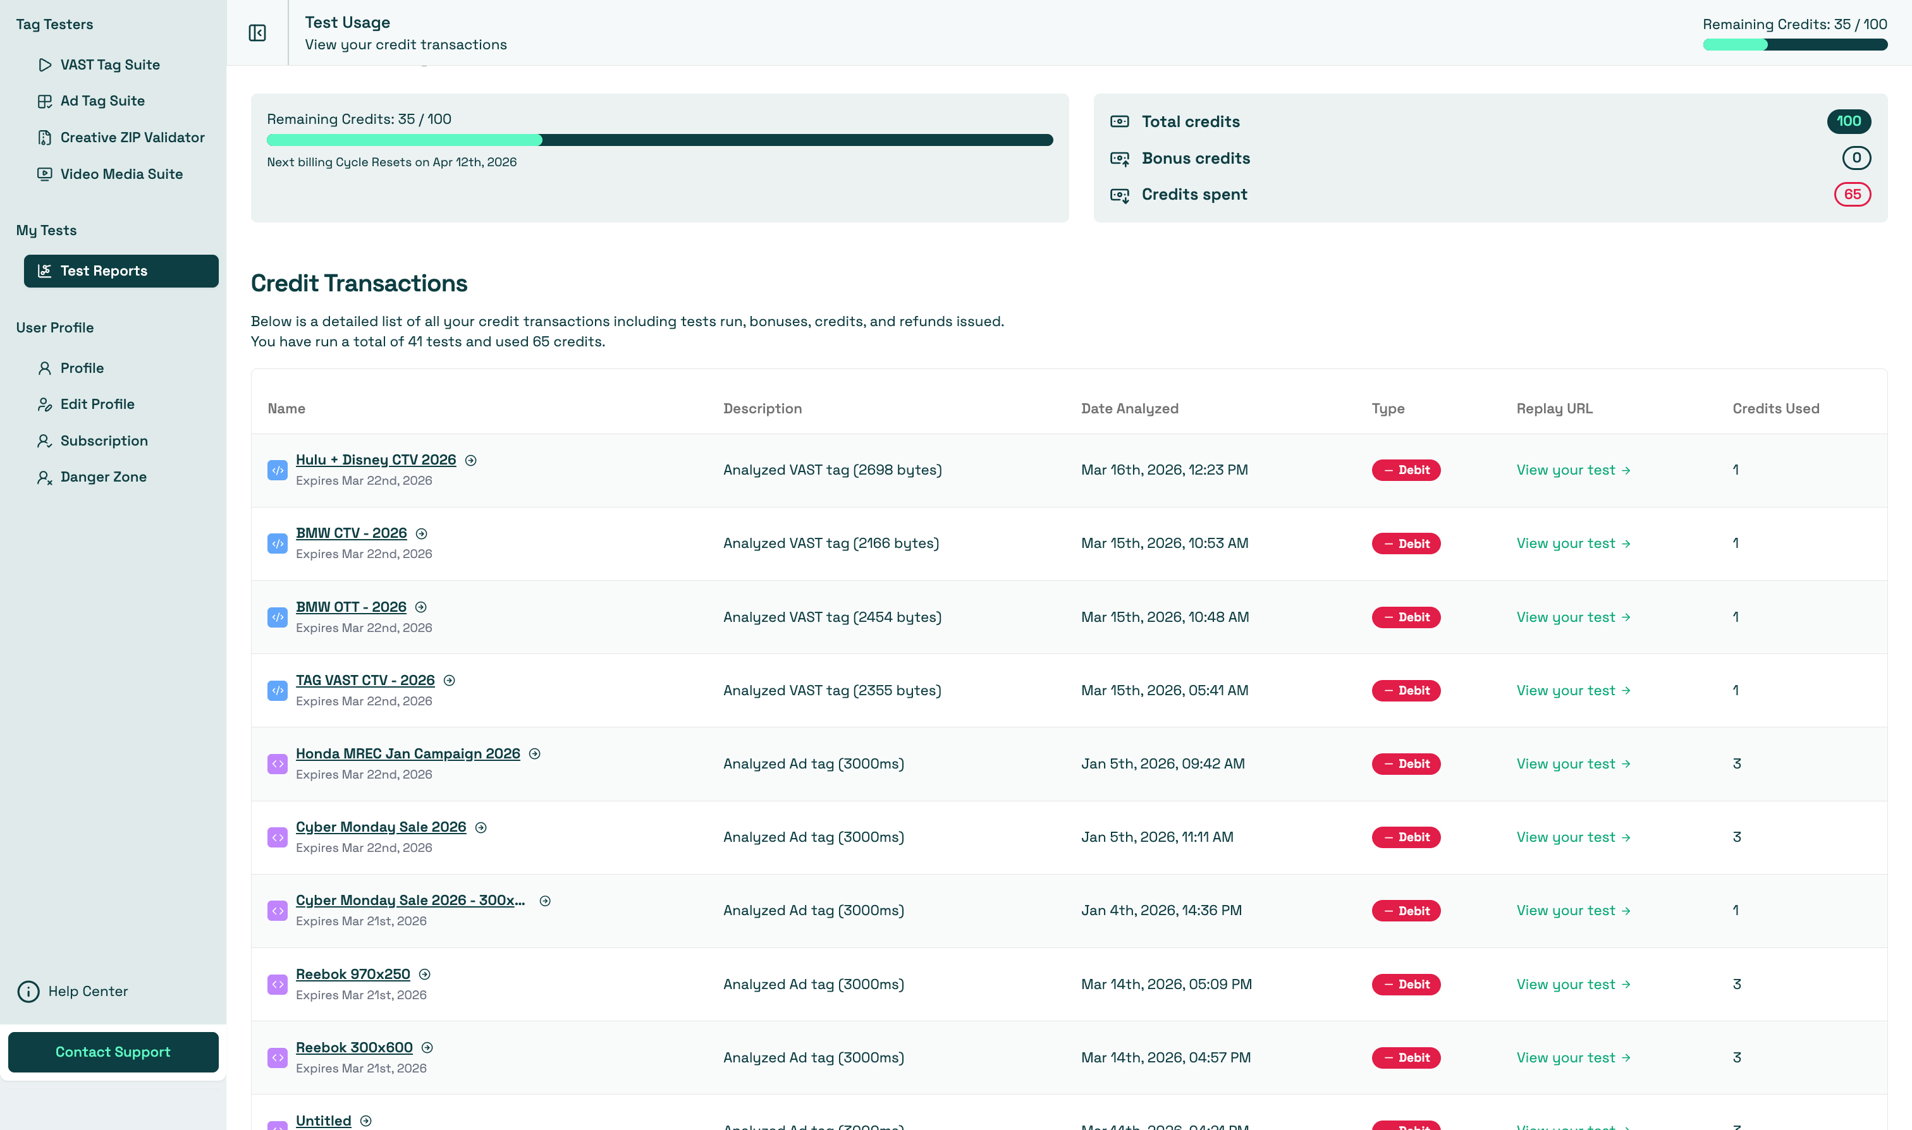This screenshot has height=1130, width=1912.
Task: Click the circled arrow icon next to Reebok 970x250
Action: coord(425,975)
